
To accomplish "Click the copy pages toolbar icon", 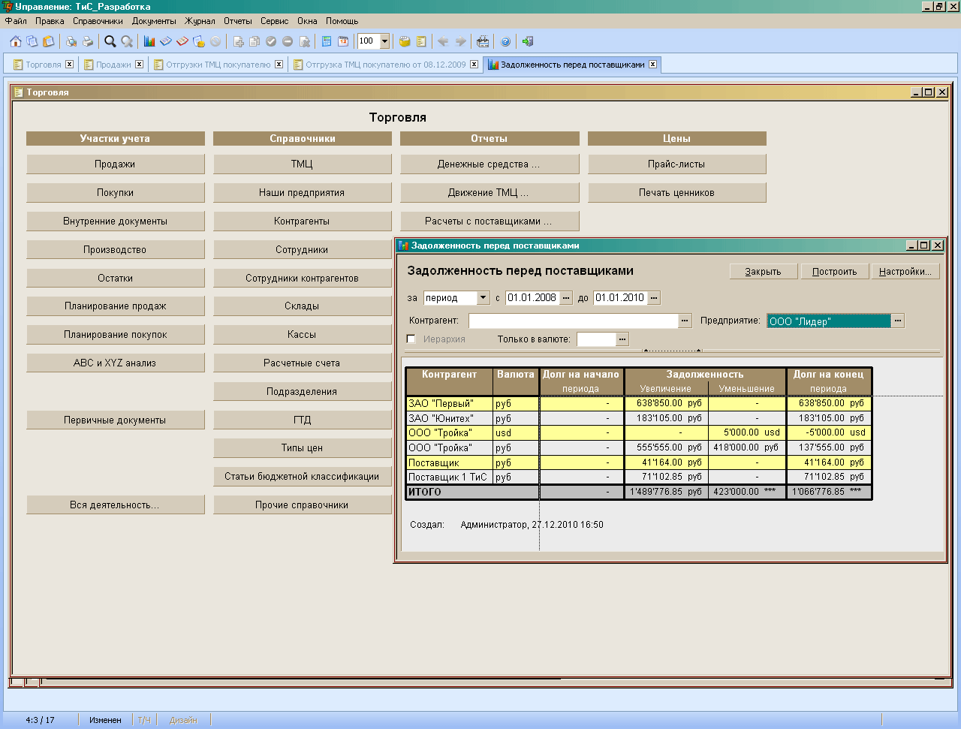I will (x=32, y=41).
